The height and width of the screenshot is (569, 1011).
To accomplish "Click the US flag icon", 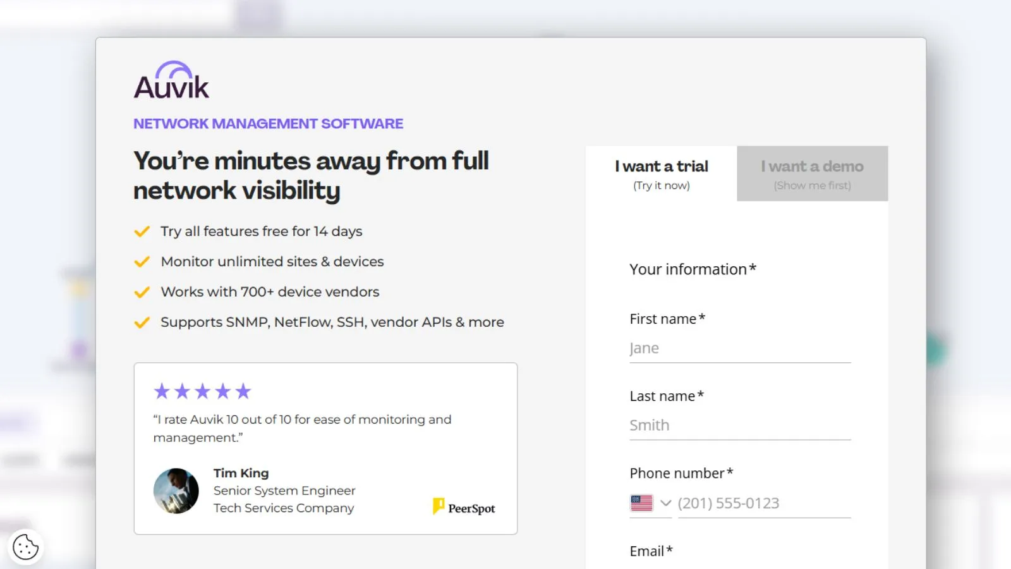I will (641, 503).
